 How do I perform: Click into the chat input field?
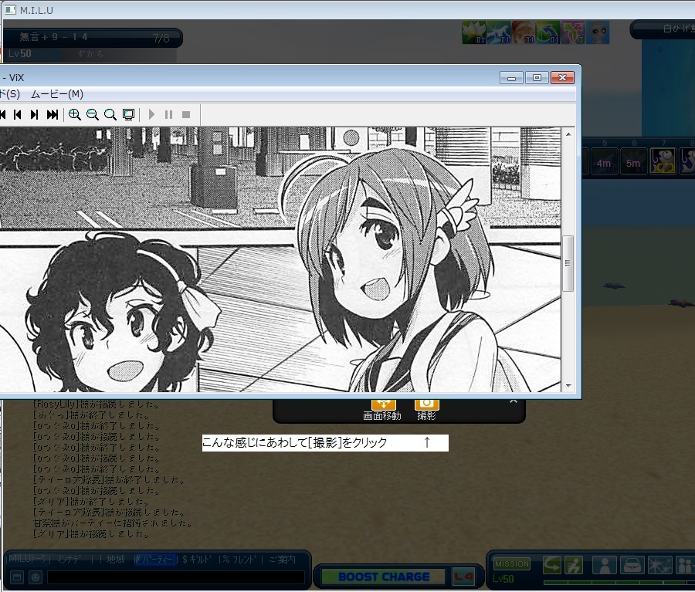(x=176, y=577)
